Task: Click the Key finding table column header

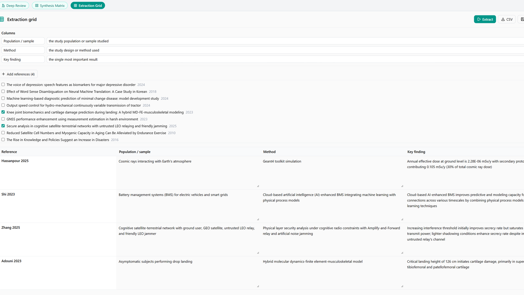Action: [416, 152]
